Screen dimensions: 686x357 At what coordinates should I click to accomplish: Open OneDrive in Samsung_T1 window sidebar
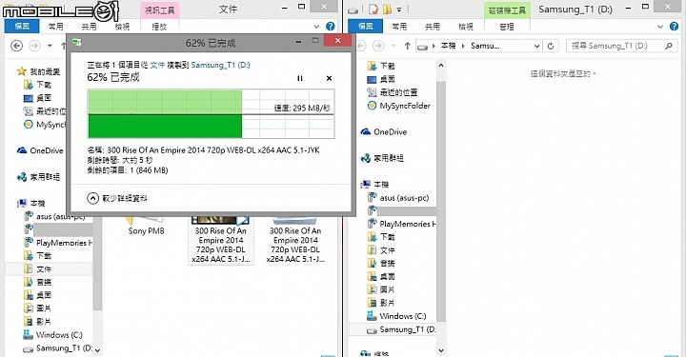[384, 131]
